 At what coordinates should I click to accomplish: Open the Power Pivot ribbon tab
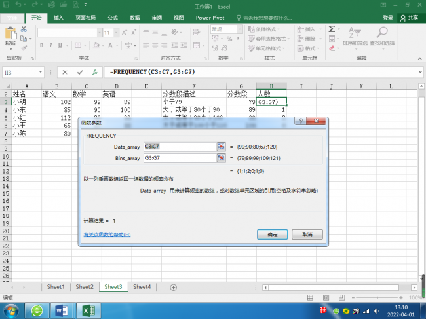coord(210,18)
